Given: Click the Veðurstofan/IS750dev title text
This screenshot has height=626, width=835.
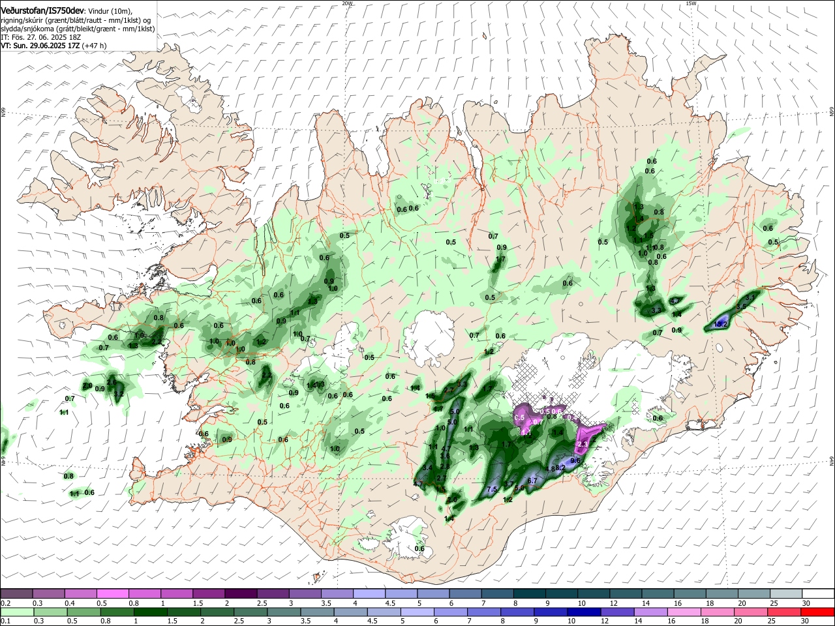Looking at the screenshot, I should tap(42, 11).
